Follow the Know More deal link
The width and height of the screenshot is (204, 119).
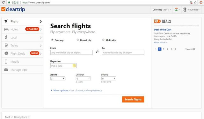tap(161, 43)
